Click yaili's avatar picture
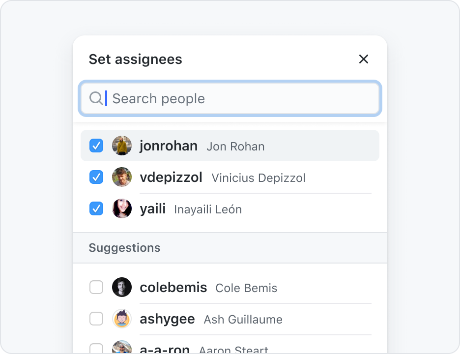This screenshot has height=354, width=460. click(122, 208)
